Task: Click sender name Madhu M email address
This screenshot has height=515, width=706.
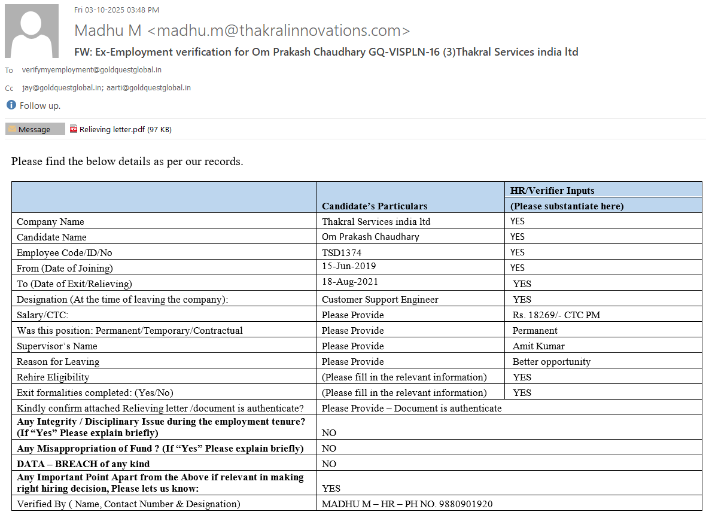Action: pos(242,31)
